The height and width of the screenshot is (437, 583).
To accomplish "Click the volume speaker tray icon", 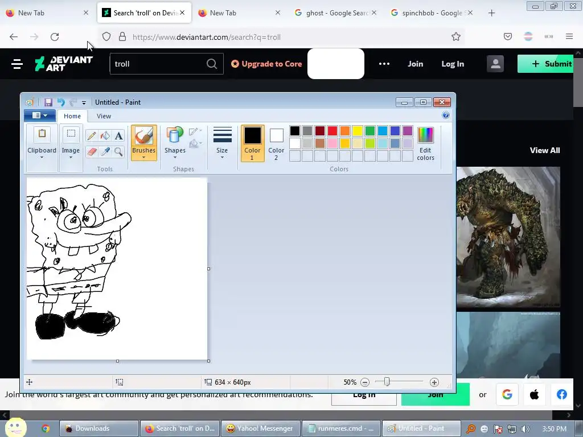I will pyautogui.click(x=525, y=429).
